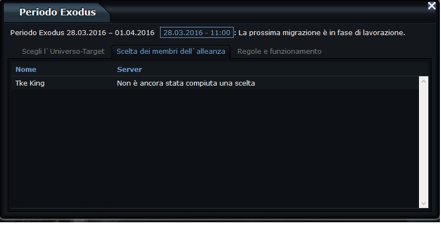Sort by the Nome column header
Image resolution: width=441 pixels, height=225 pixels.
(26, 69)
